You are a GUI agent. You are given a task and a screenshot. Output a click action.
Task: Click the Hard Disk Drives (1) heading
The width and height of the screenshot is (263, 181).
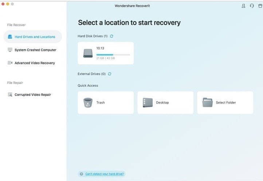click(93, 36)
